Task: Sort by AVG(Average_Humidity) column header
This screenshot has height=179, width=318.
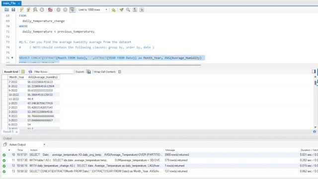Action: (43, 77)
